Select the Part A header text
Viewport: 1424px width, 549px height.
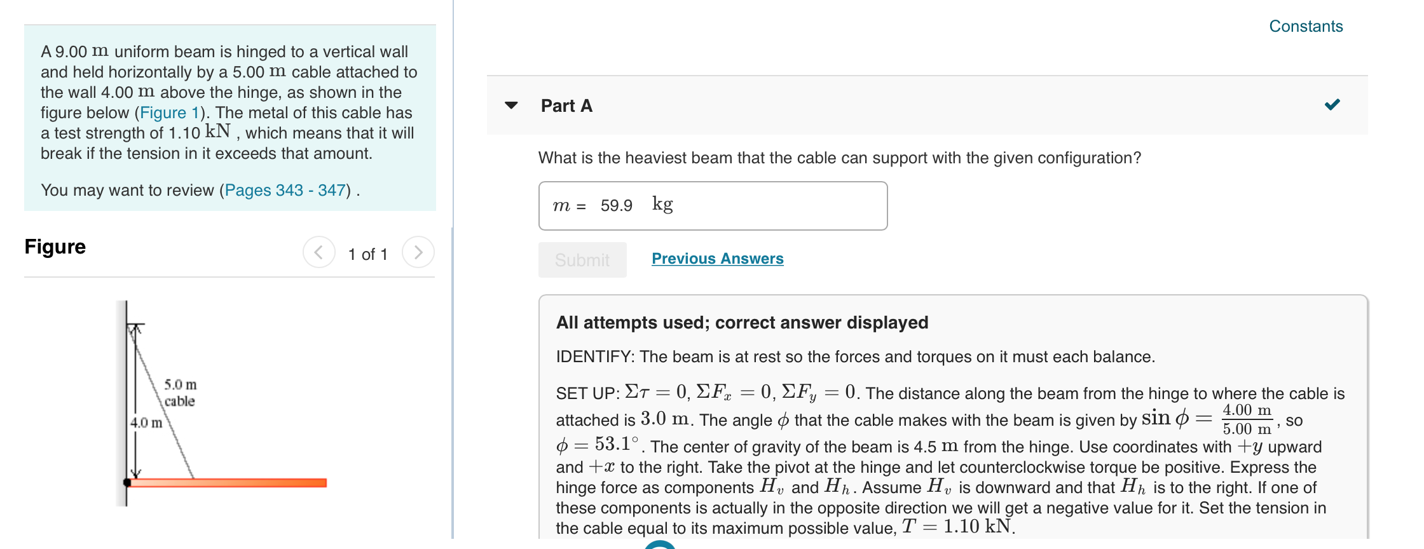pyautogui.click(x=565, y=105)
